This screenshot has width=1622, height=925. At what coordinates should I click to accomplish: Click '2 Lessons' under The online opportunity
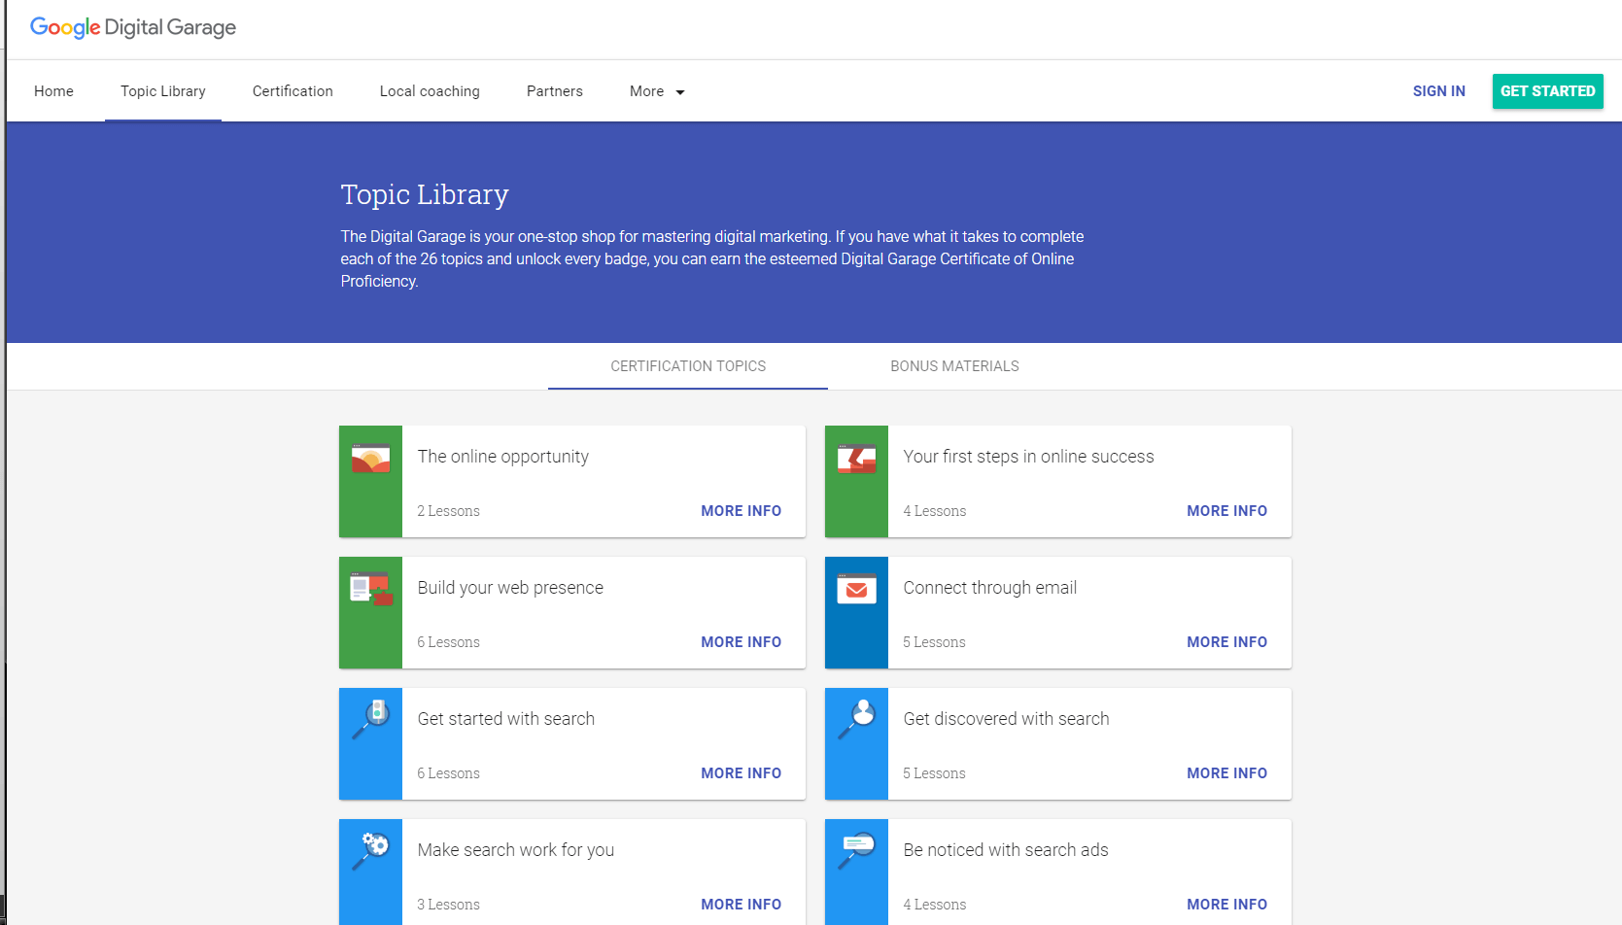point(448,511)
